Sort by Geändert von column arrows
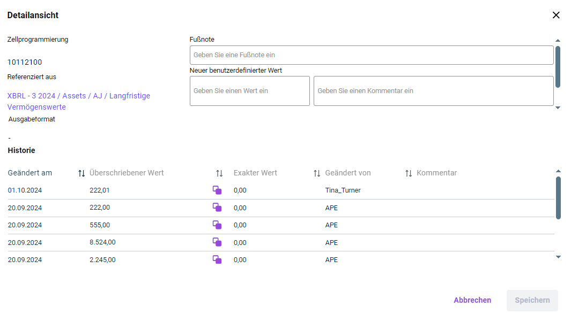Screen dimensions: 571x322 [409, 173]
